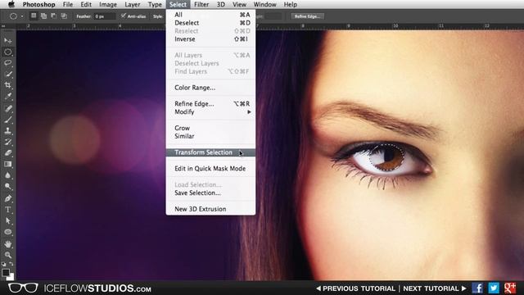524x295 pixels.
Task: Click the background color swatch
Action: 11,277
